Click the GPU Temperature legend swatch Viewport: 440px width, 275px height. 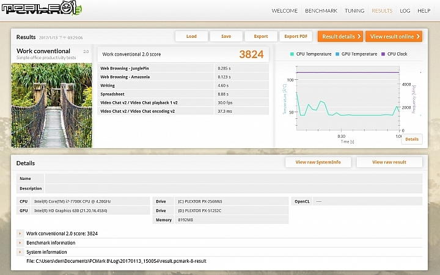coord(337,54)
